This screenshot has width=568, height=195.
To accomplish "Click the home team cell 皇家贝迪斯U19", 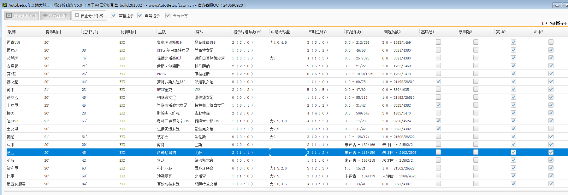I will coord(169,42).
